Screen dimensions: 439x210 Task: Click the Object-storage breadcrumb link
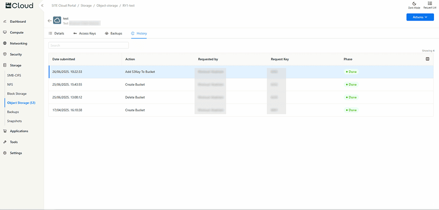107,5
